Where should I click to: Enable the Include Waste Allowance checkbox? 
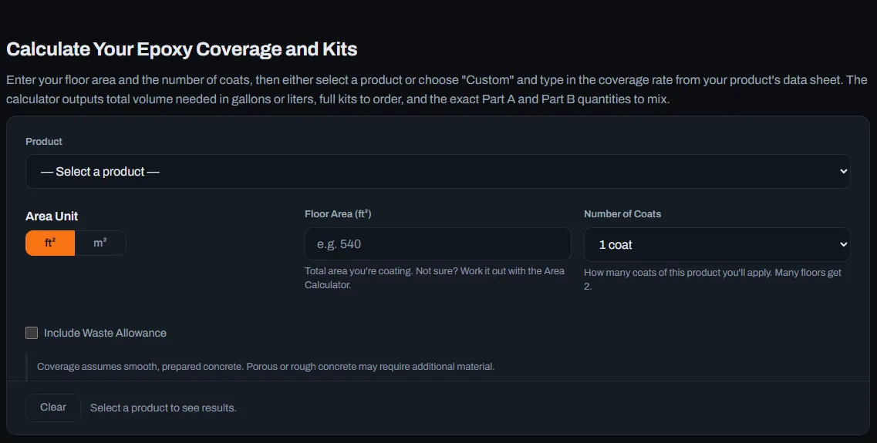point(32,333)
